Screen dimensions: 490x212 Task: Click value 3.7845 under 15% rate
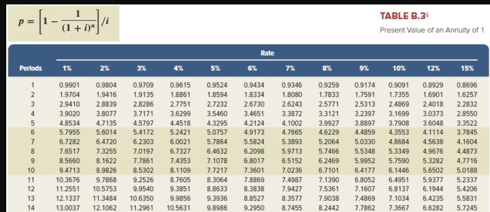pos(467,132)
